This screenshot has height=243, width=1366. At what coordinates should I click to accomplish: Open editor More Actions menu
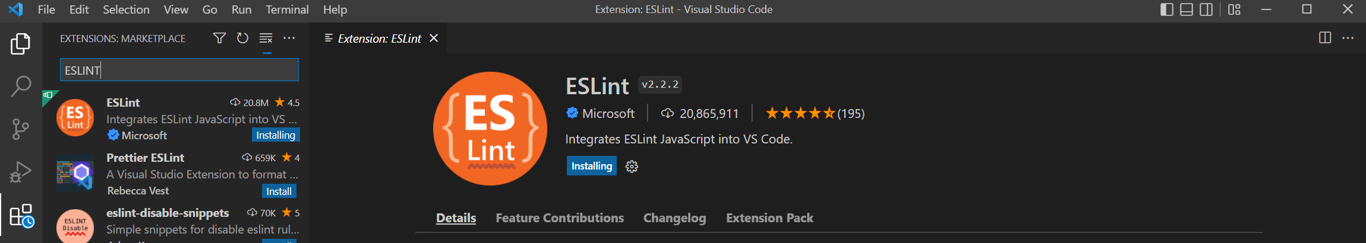1348,38
